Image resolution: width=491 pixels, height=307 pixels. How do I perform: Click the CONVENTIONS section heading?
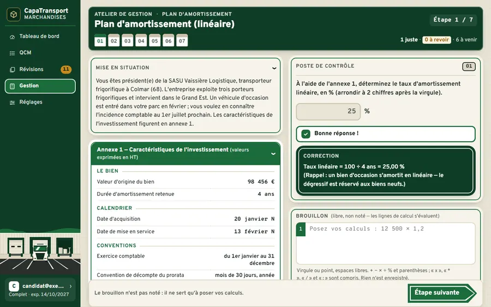[x=117, y=246]
